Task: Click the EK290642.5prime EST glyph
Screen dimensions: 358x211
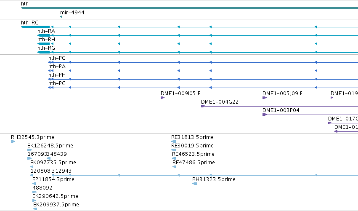Action: pyautogui.click(x=34, y=201)
